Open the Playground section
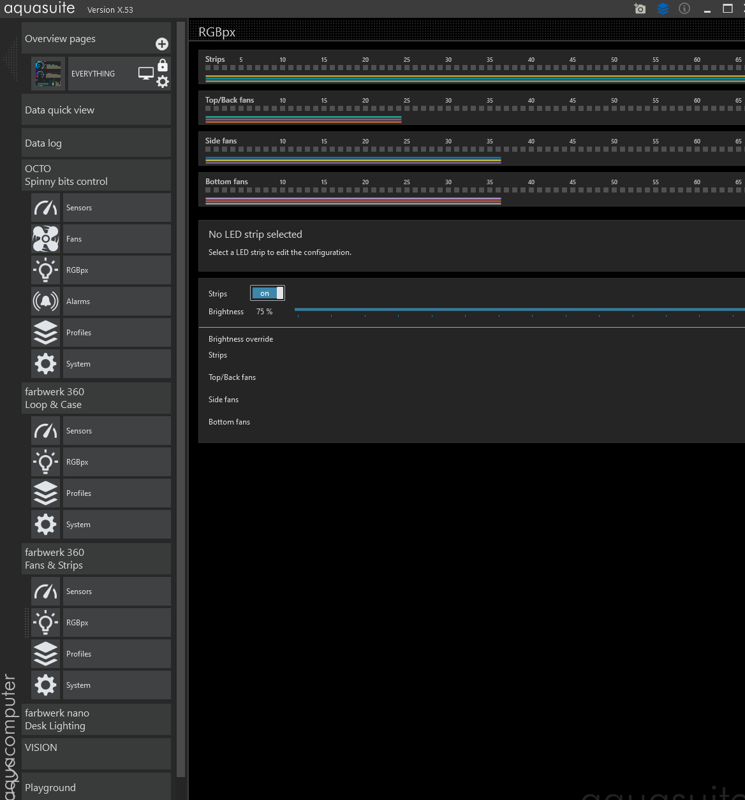The height and width of the screenshot is (800, 745). click(x=96, y=787)
